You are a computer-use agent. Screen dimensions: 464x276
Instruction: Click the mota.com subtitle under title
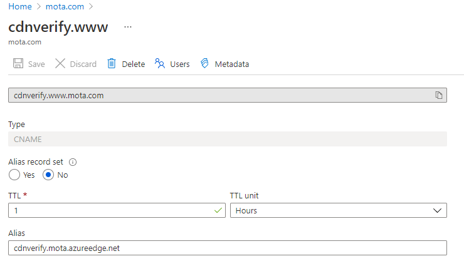(x=25, y=42)
